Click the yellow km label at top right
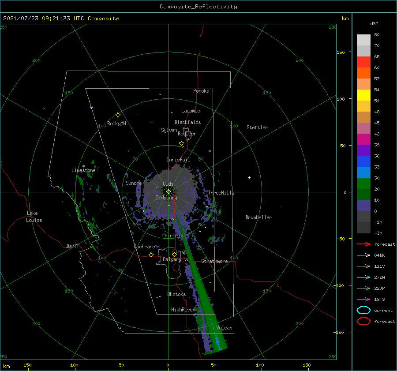Screen dimensions: 397x371 coord(345,19)
